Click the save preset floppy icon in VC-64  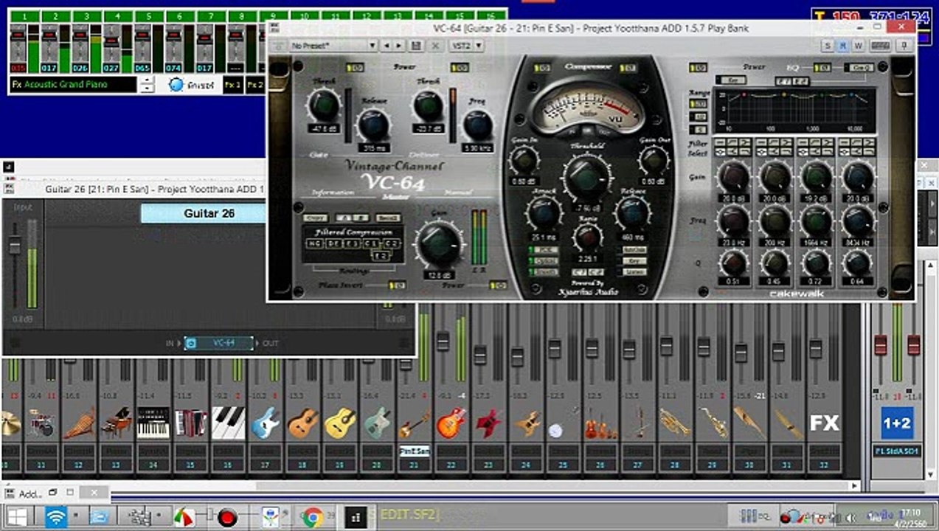416,46
